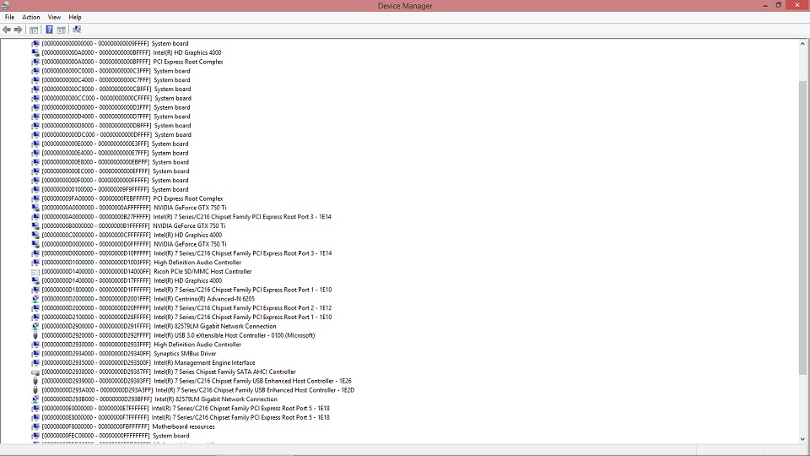Screen dimensions: 810x456
Task: Open the Action menu
Action: 31,17
